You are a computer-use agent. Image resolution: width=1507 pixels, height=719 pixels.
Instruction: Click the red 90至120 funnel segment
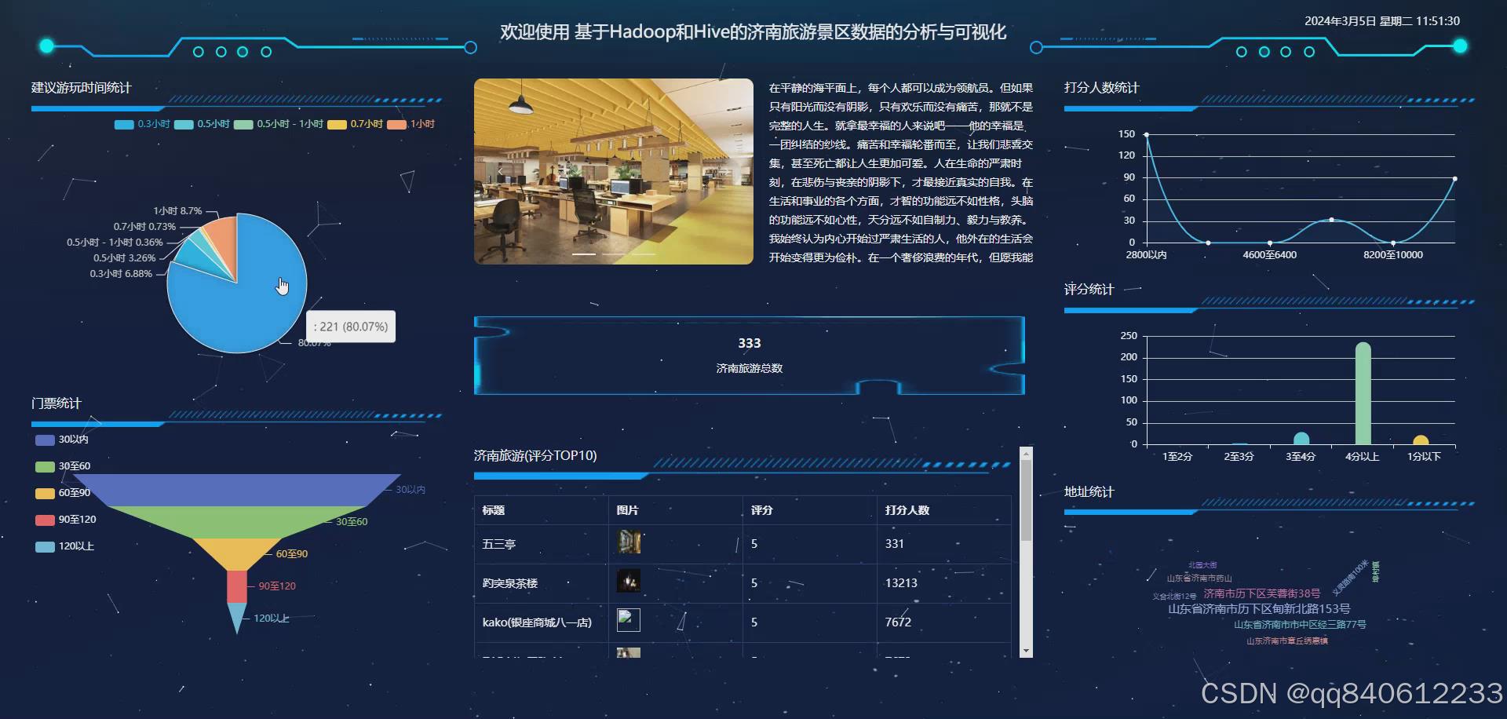pyautogui.click(x=237, y=586)
